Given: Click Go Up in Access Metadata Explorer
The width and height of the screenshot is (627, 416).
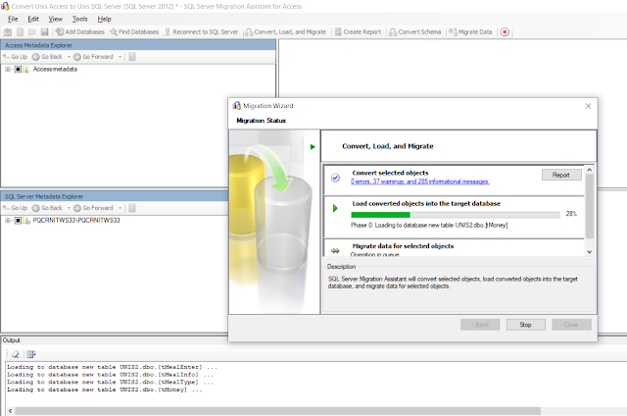Looking at the screenshot, I should (x=16, y=57).
